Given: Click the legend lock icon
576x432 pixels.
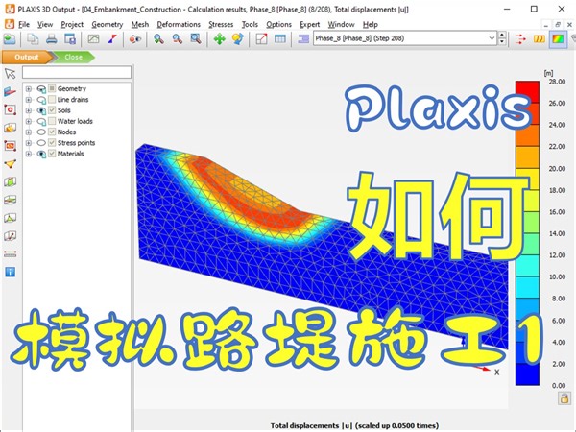Looking at the screenshot, I should 564,398.
